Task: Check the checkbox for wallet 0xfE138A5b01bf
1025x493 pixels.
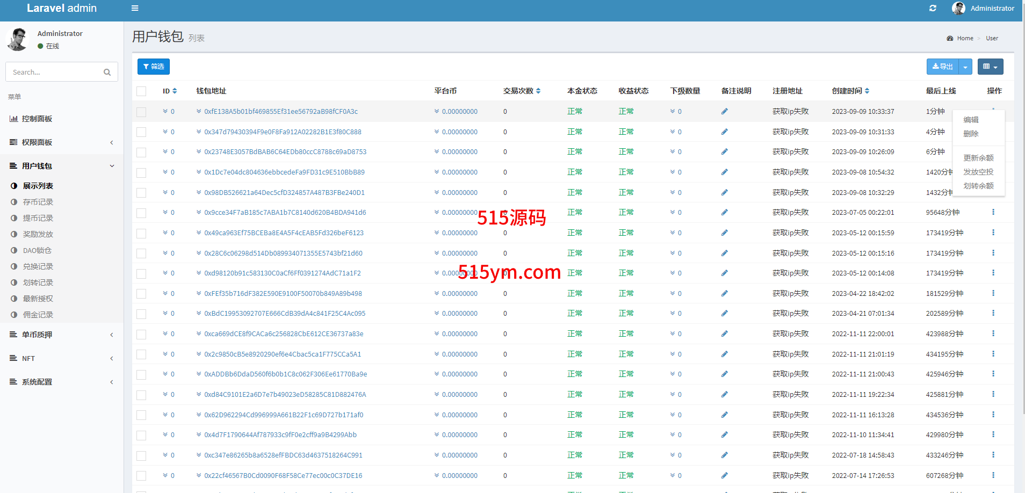Action: tap(141, 112)
